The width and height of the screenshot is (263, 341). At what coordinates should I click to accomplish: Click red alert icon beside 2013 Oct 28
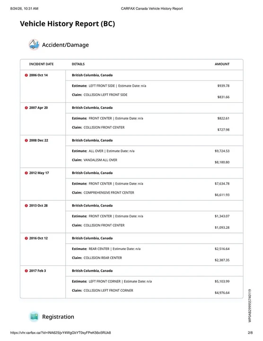point(26,206)
